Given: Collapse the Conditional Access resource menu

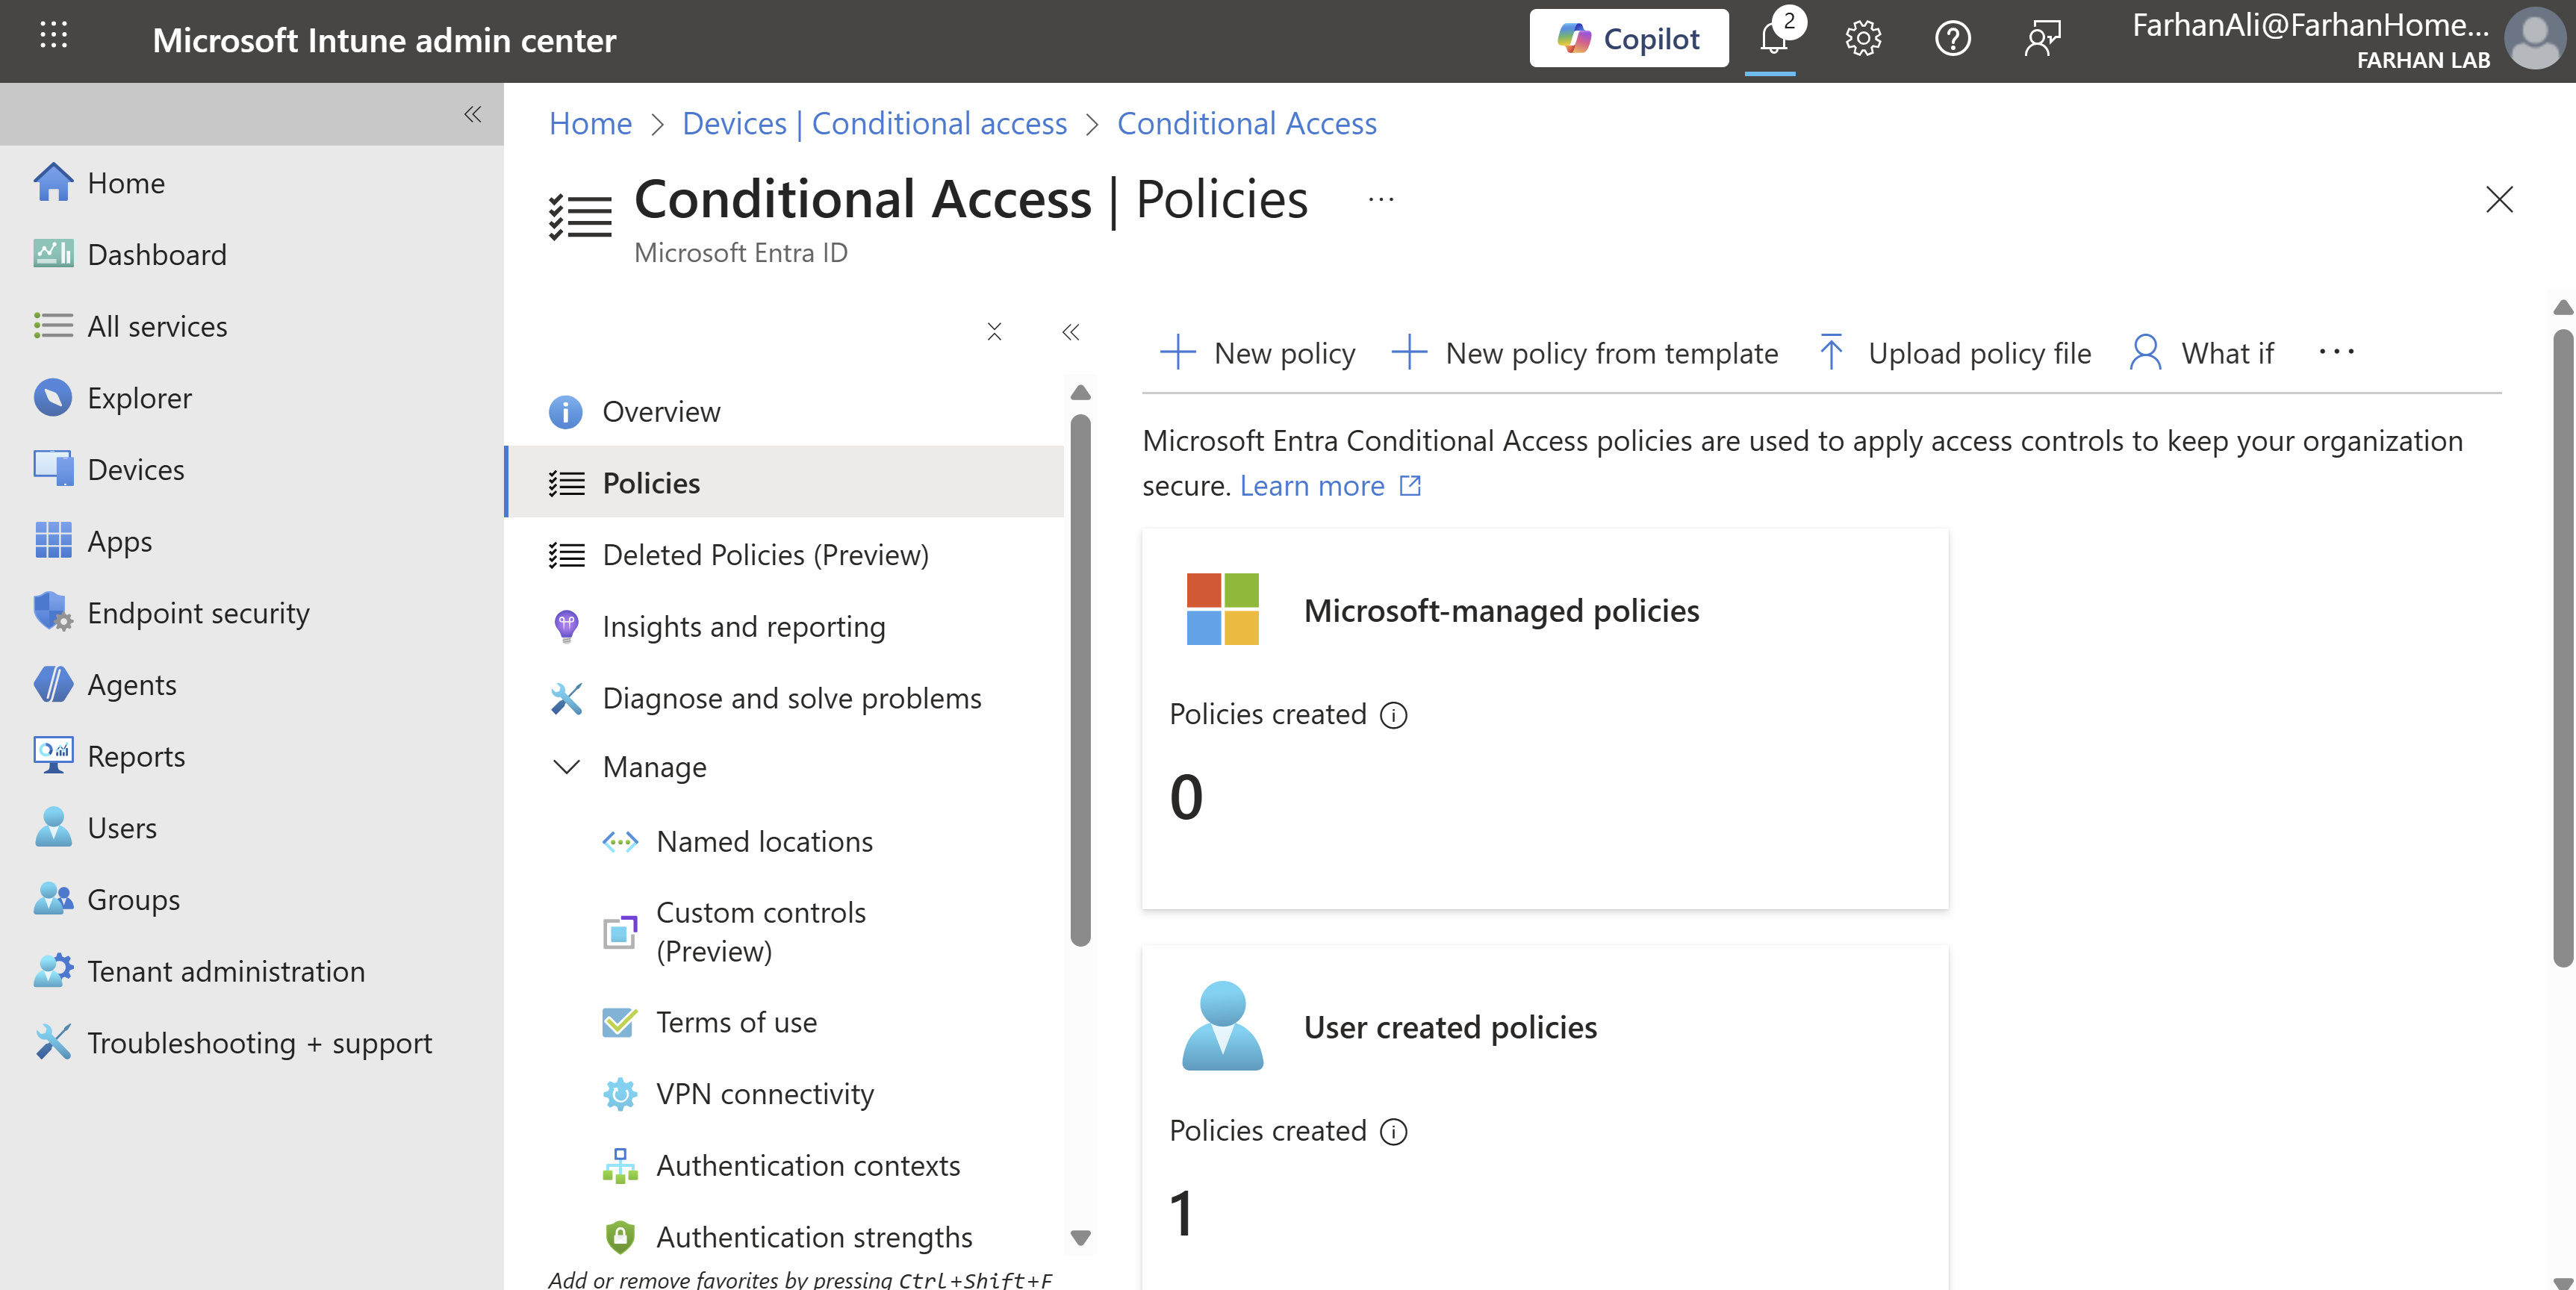Looking at the screenshot, I should [x=1070, y=332].
